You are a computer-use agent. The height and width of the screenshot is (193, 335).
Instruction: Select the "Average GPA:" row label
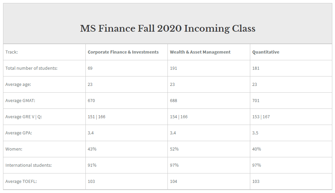tap(19, 133)
